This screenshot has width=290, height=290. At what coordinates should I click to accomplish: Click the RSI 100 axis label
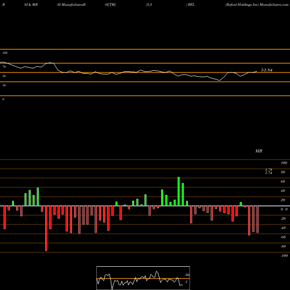tap(5, 53)
